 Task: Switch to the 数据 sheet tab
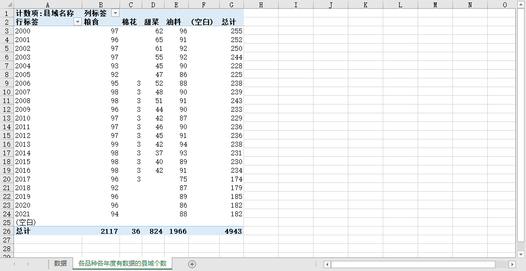tap(60, 263)
